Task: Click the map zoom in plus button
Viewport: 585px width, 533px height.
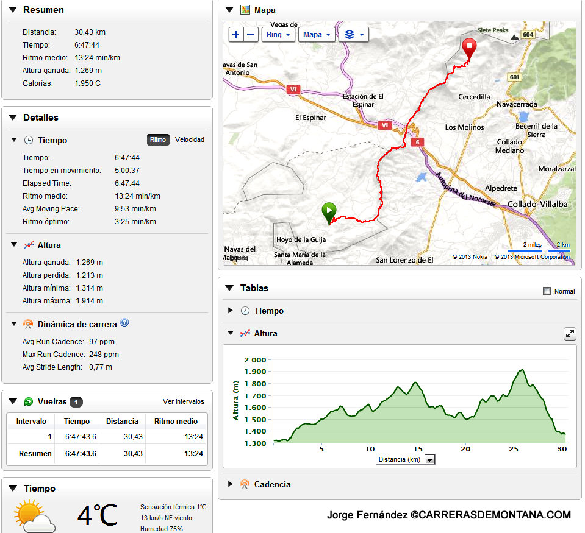Action: pyautogui.click(x=236, y=35)
